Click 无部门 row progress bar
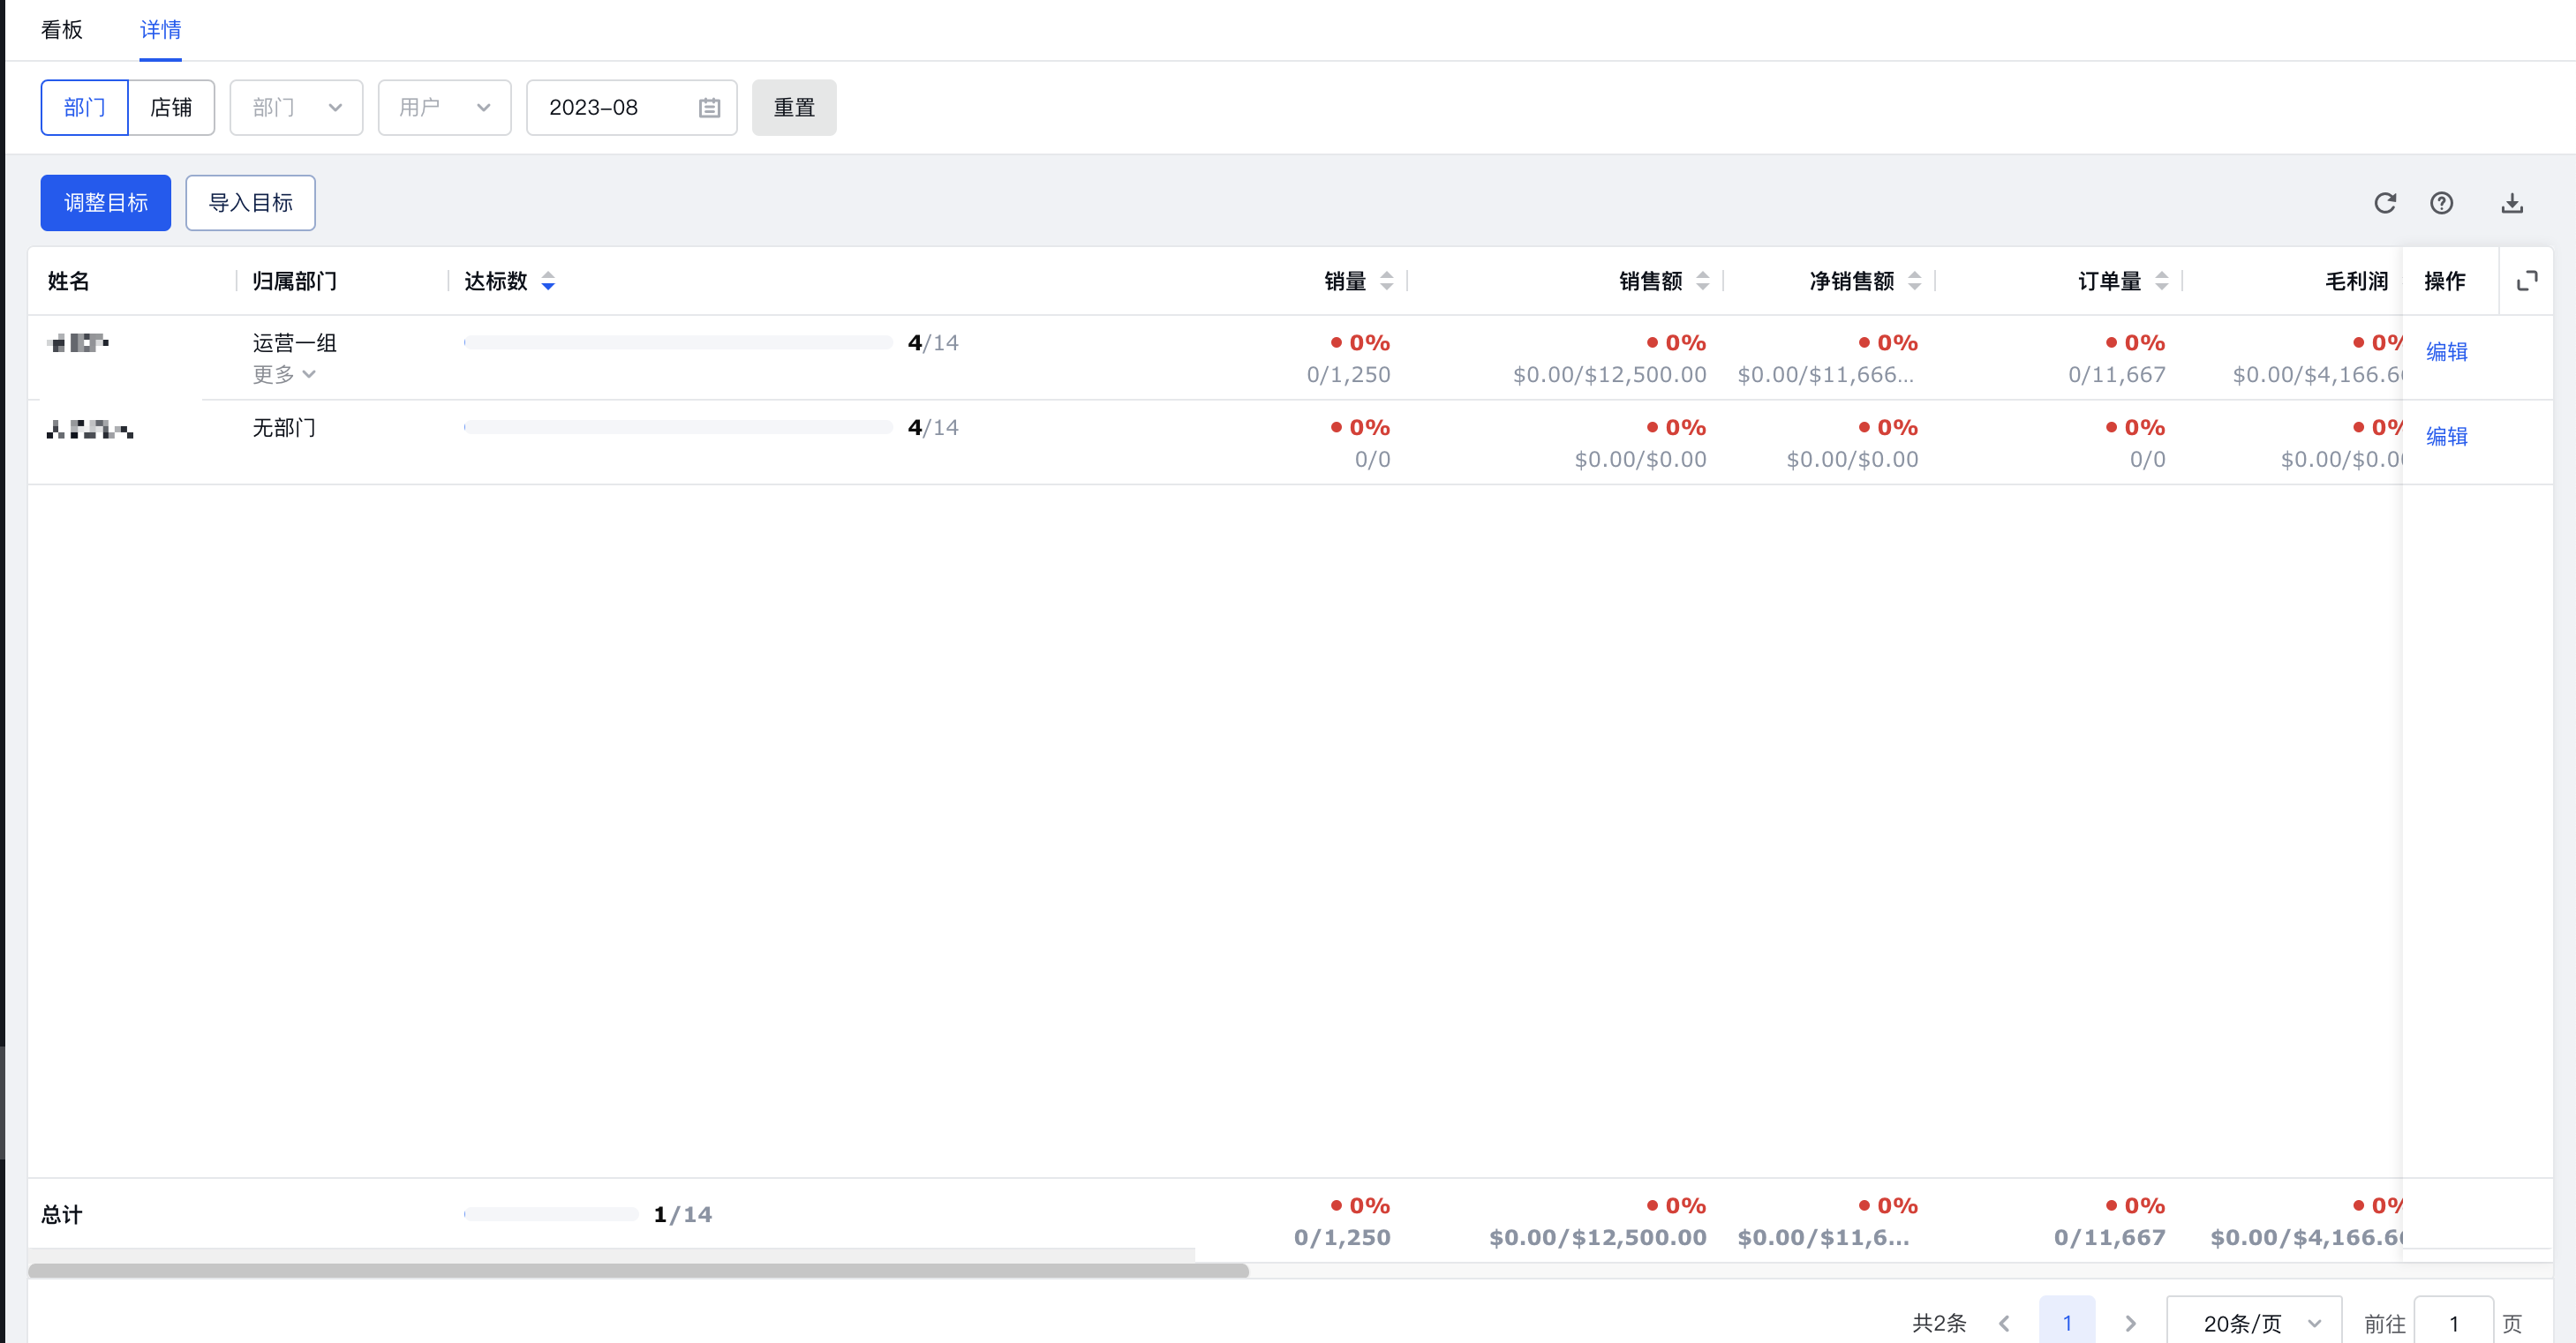 (678, 428)
